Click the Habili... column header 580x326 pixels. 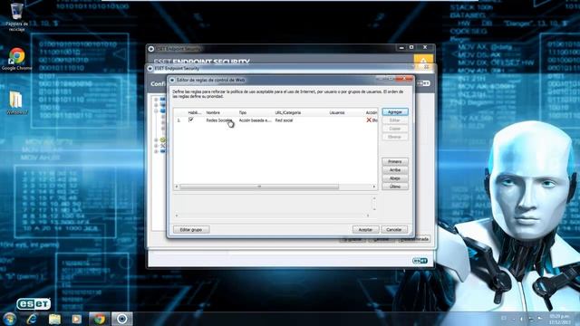[x=195, y=112]
